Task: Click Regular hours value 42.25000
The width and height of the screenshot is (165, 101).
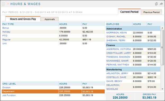Action: coord(64,40)
